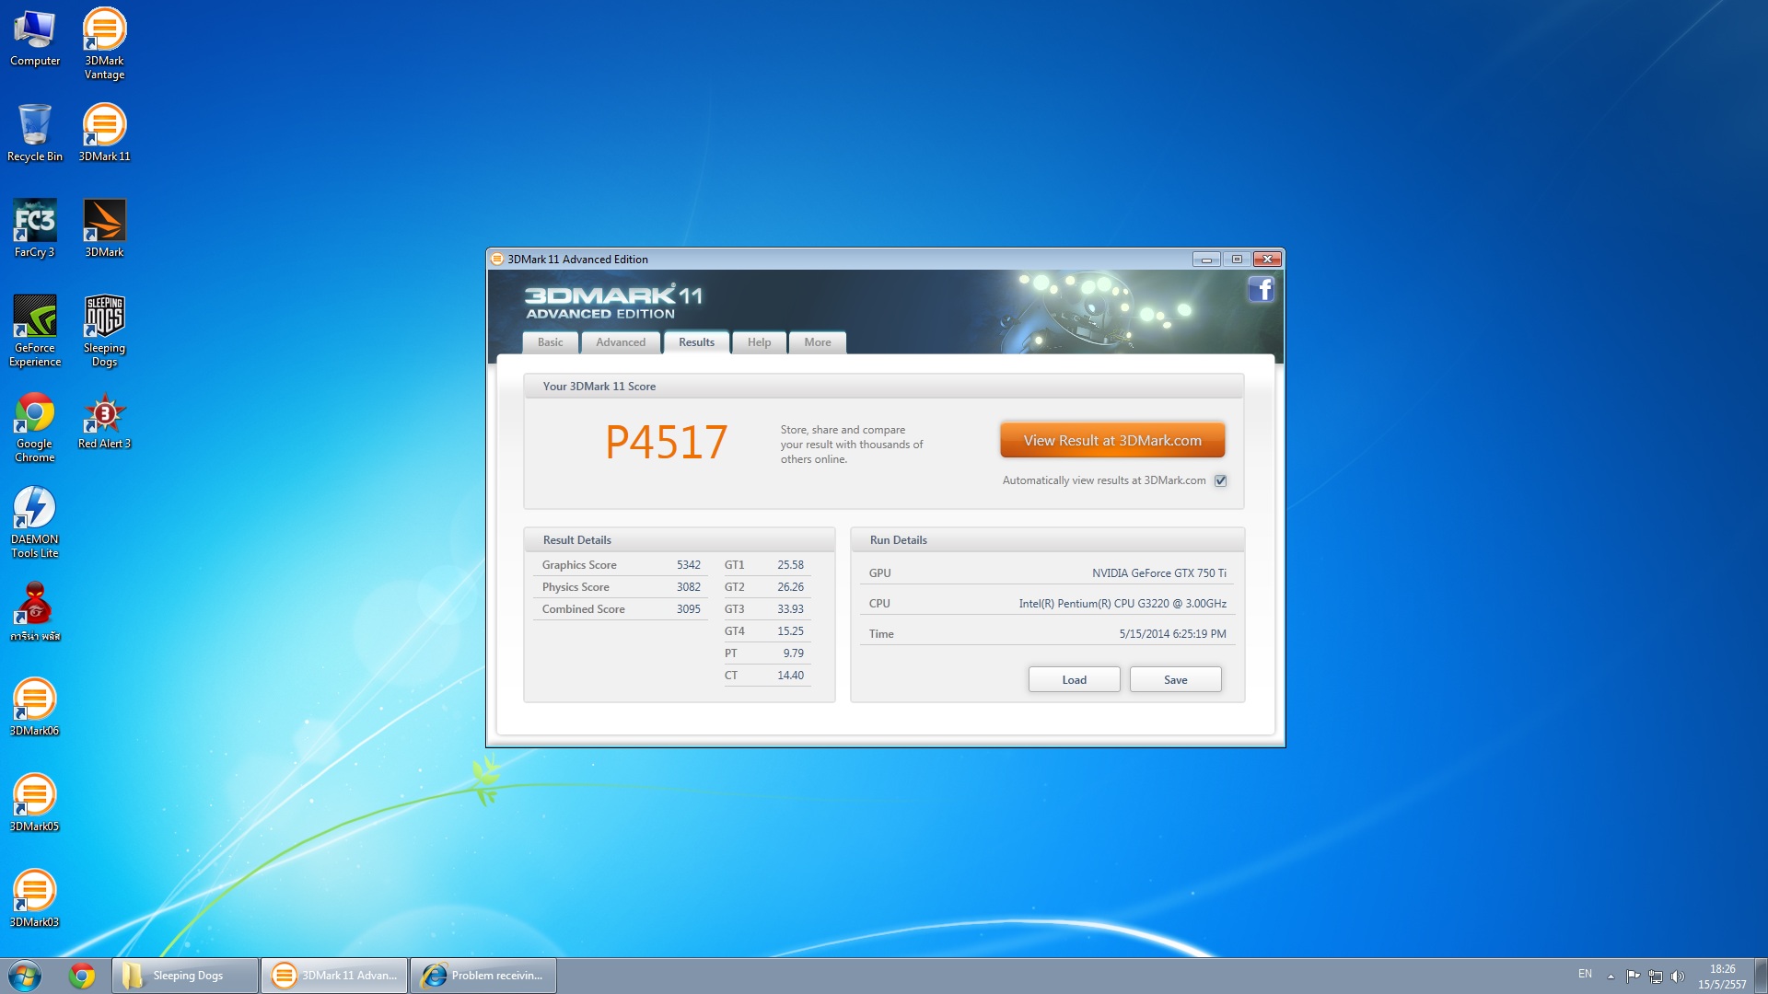The image size is (1768, 994).
Task: Switch to the Basic tab
Action: click(550, 342)
